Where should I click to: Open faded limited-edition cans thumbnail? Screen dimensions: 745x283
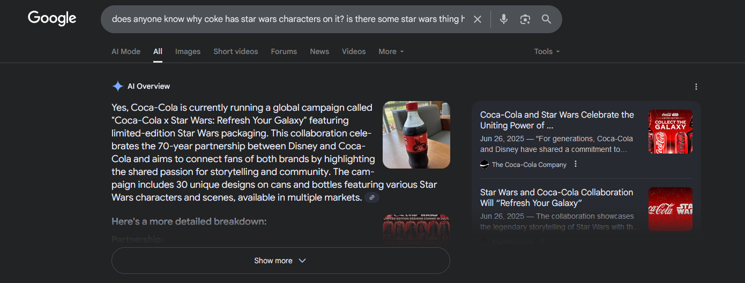pyautogui.click(x=416, y=230)
